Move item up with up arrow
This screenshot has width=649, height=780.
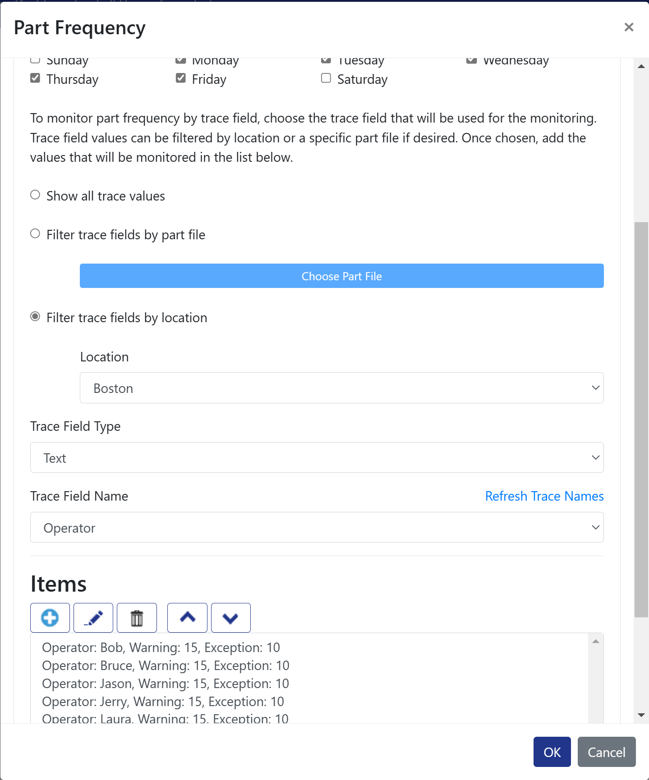(187, 618)
